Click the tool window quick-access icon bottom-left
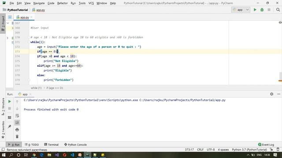 (3, 150)
